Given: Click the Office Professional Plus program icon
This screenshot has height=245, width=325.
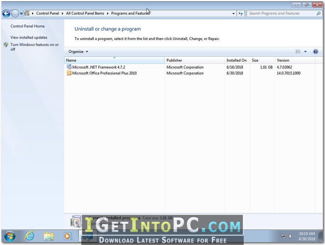Looking at the screenshot, I should coord(69,73).
